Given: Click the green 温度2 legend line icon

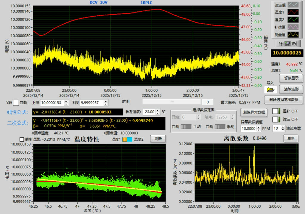Looking at the screenshot, I should 292,20.
